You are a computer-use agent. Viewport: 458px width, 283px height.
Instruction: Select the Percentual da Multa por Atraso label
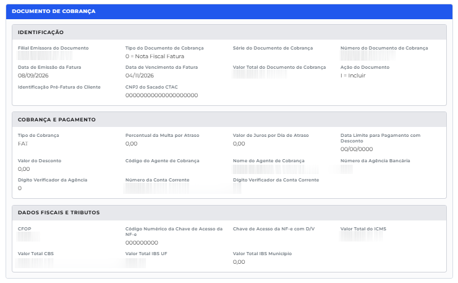pyautogui.click(x=162, y=136)
